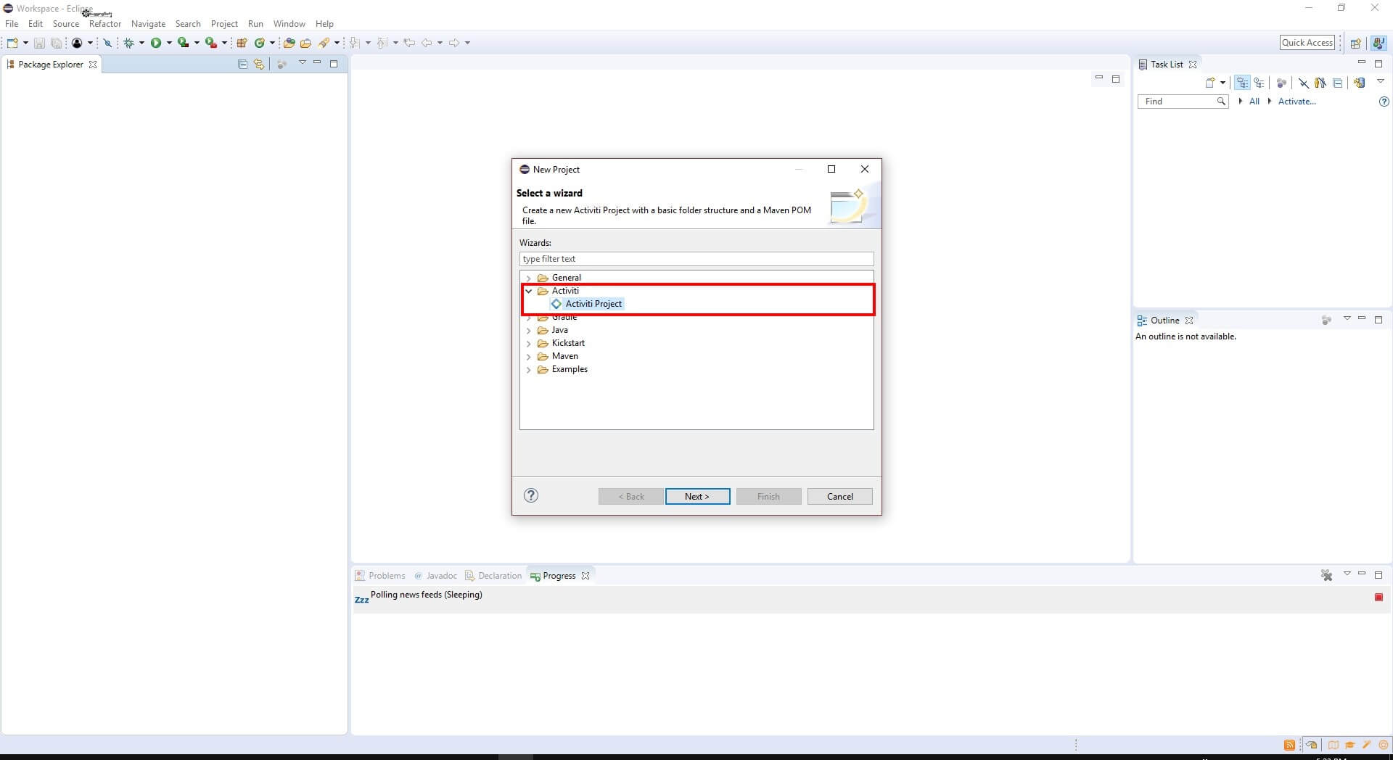Open the Run configurations dropdown arrow

(x=169, y=43)
